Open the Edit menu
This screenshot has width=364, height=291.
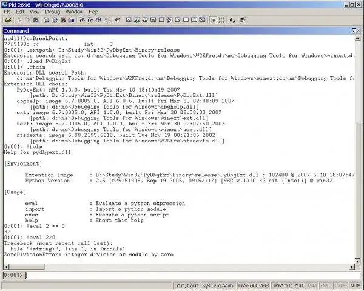click(x=20, y=12)
